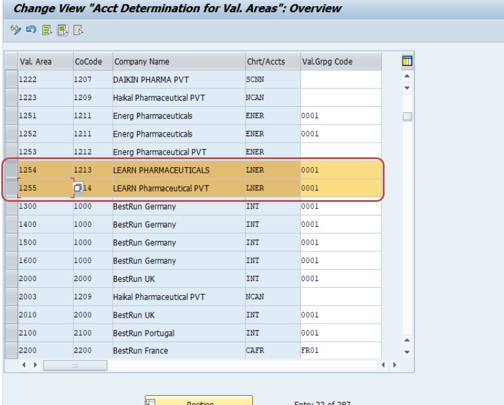504x405 pixels.
Task: Toggle row selector for Val. Area 1254
Action: point(11,170)
